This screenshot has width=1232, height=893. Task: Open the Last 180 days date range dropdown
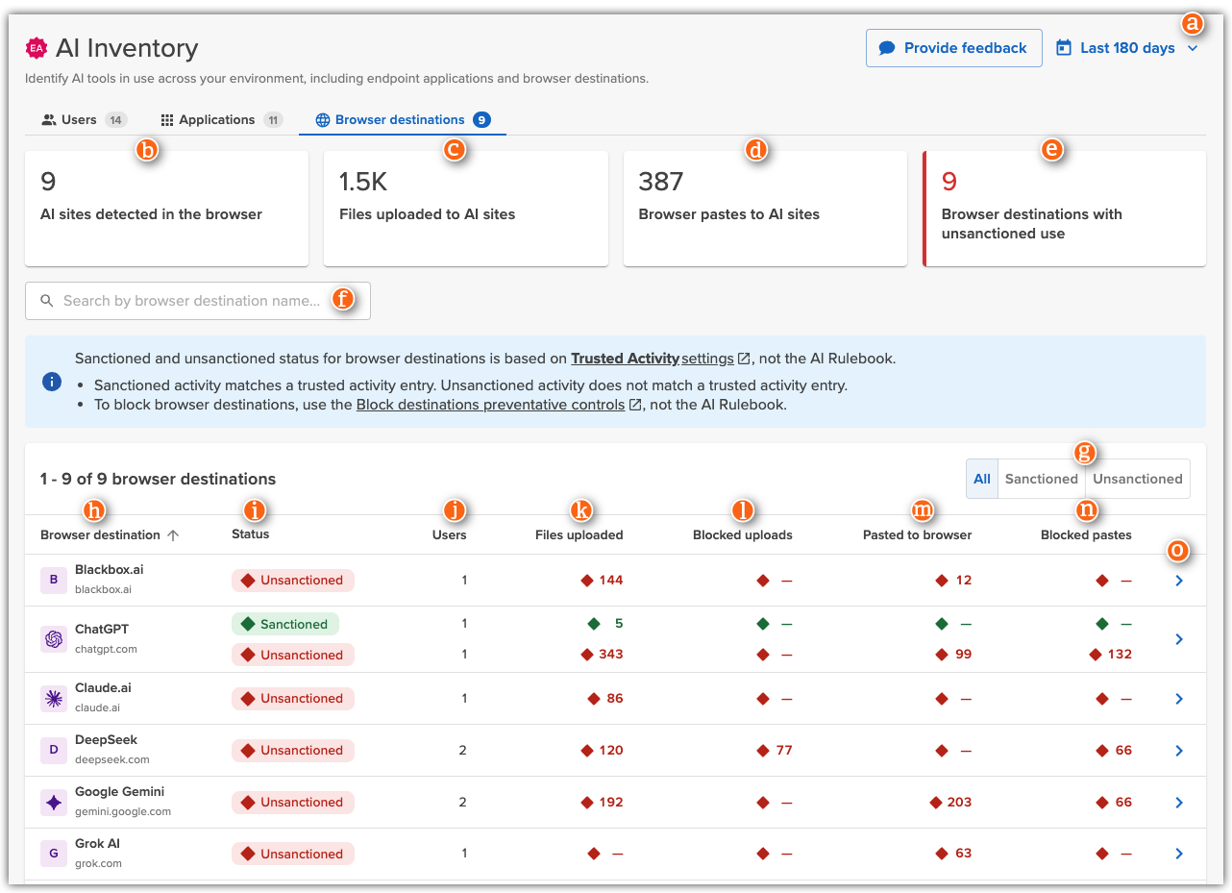1128,48
